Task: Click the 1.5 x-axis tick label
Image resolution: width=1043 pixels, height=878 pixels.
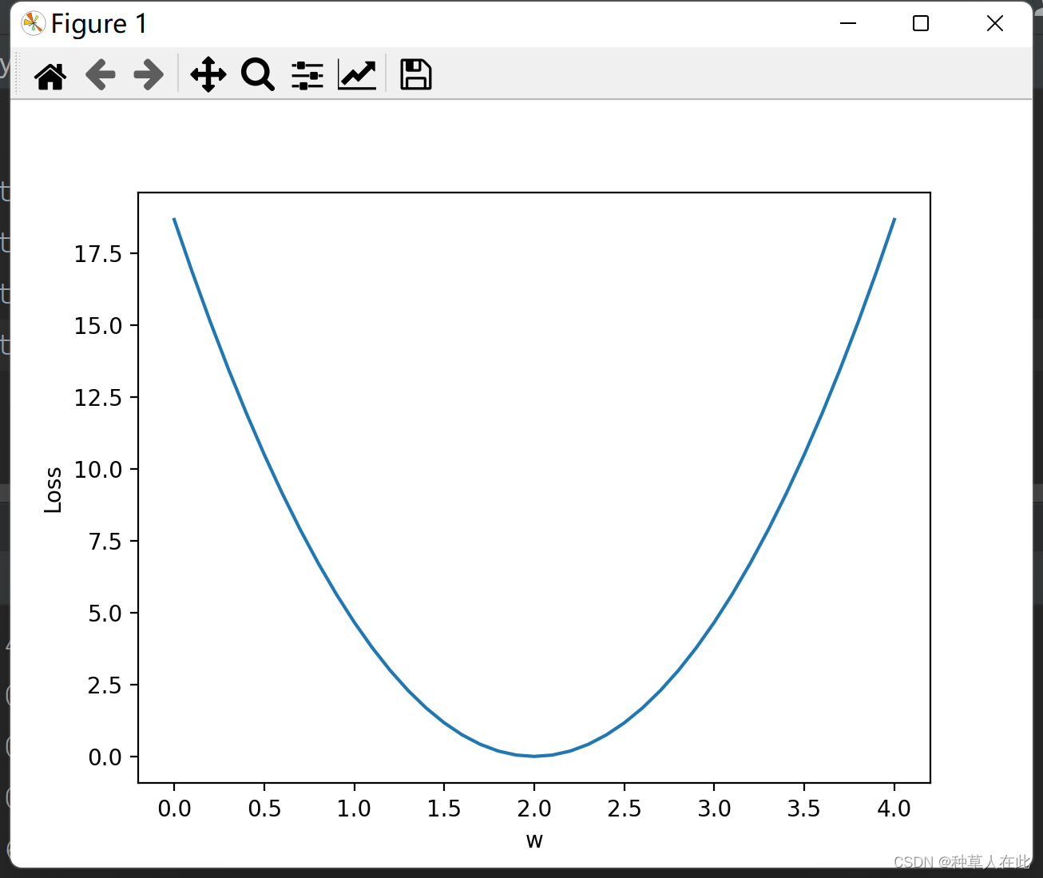Action: click(444, 808)
